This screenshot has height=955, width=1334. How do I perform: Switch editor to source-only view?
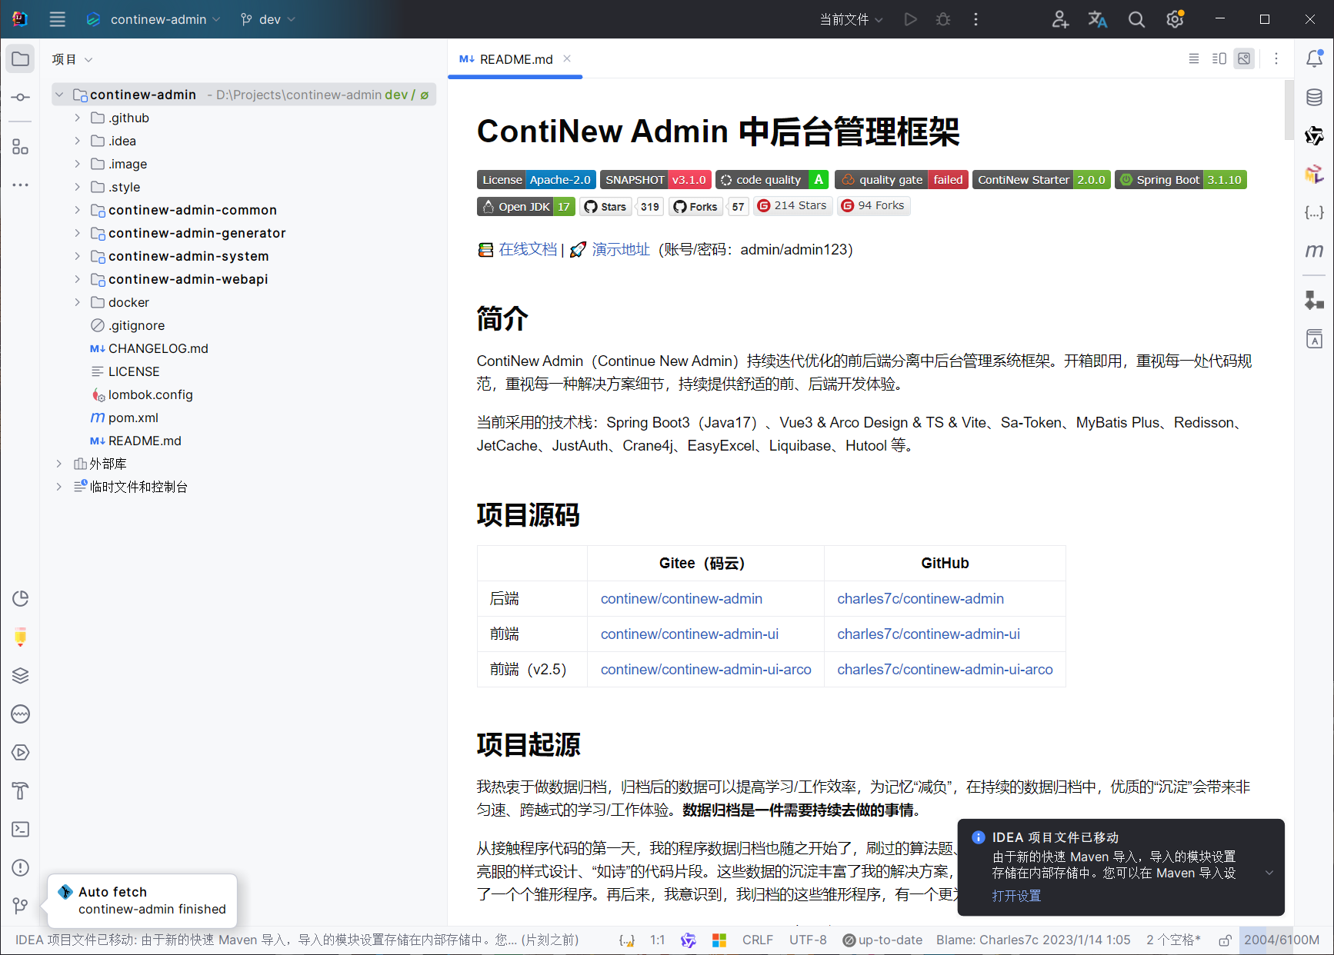[x=1194, y=58]
